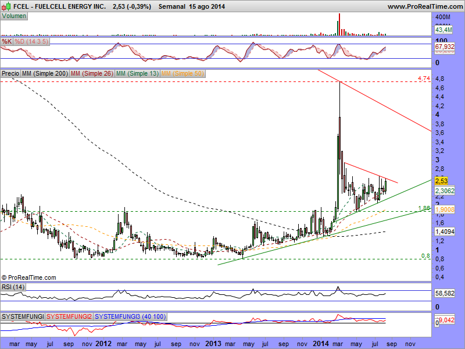Select the Precio panel label
Image resolution: width=465 pixels, height=349 pixels.
(x=10, y=73)
